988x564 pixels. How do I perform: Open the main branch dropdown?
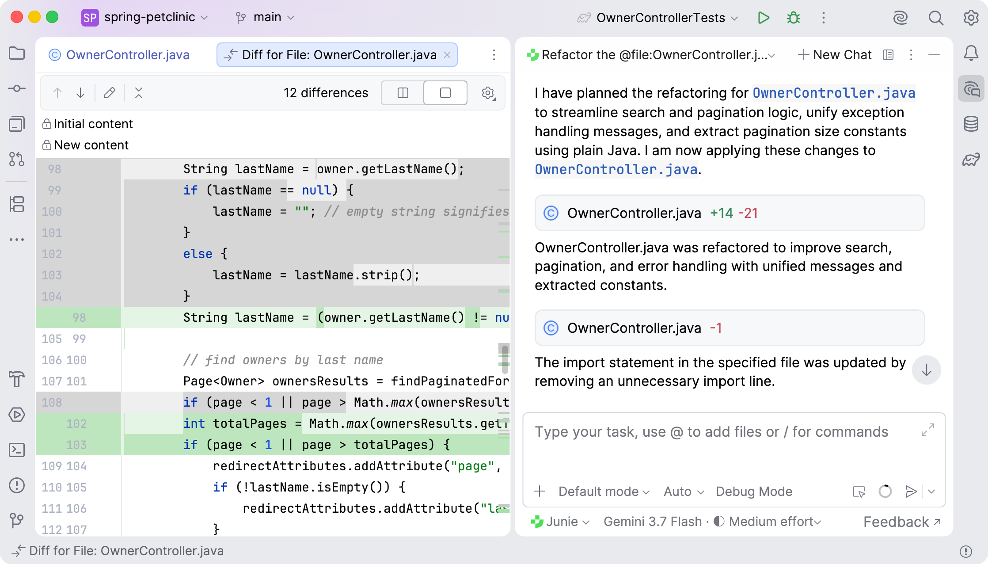coord(265,17)
